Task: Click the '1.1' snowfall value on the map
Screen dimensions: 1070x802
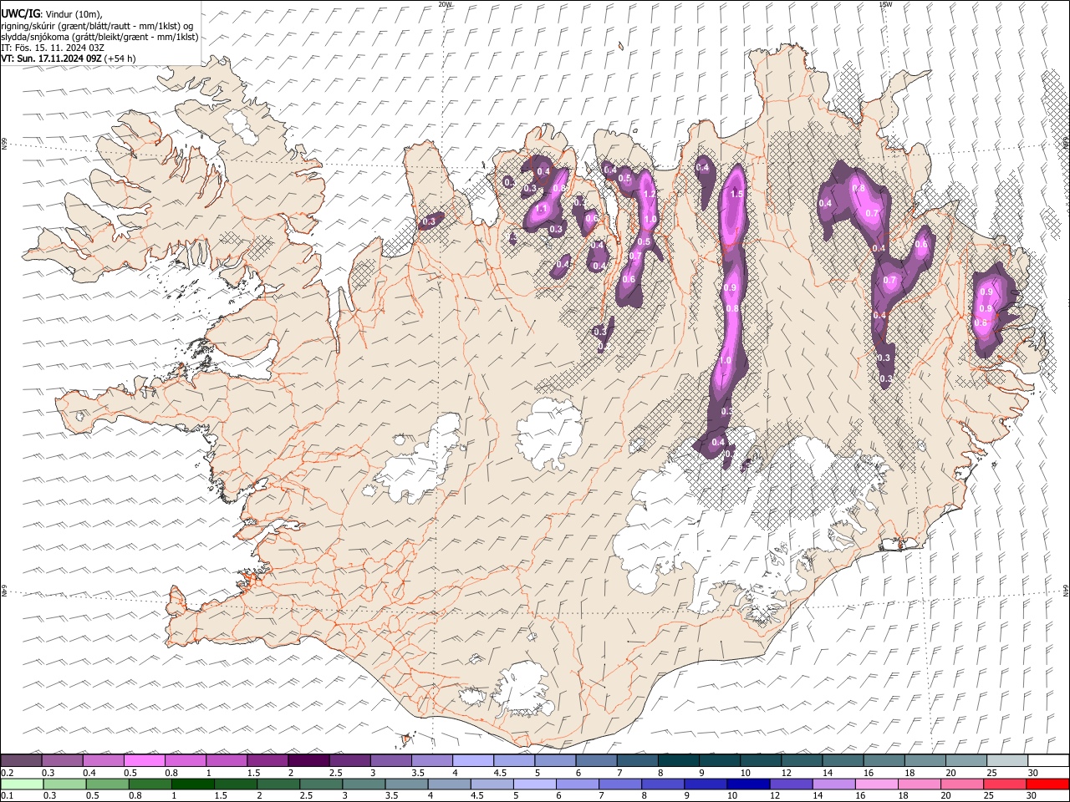Action: 541,209
